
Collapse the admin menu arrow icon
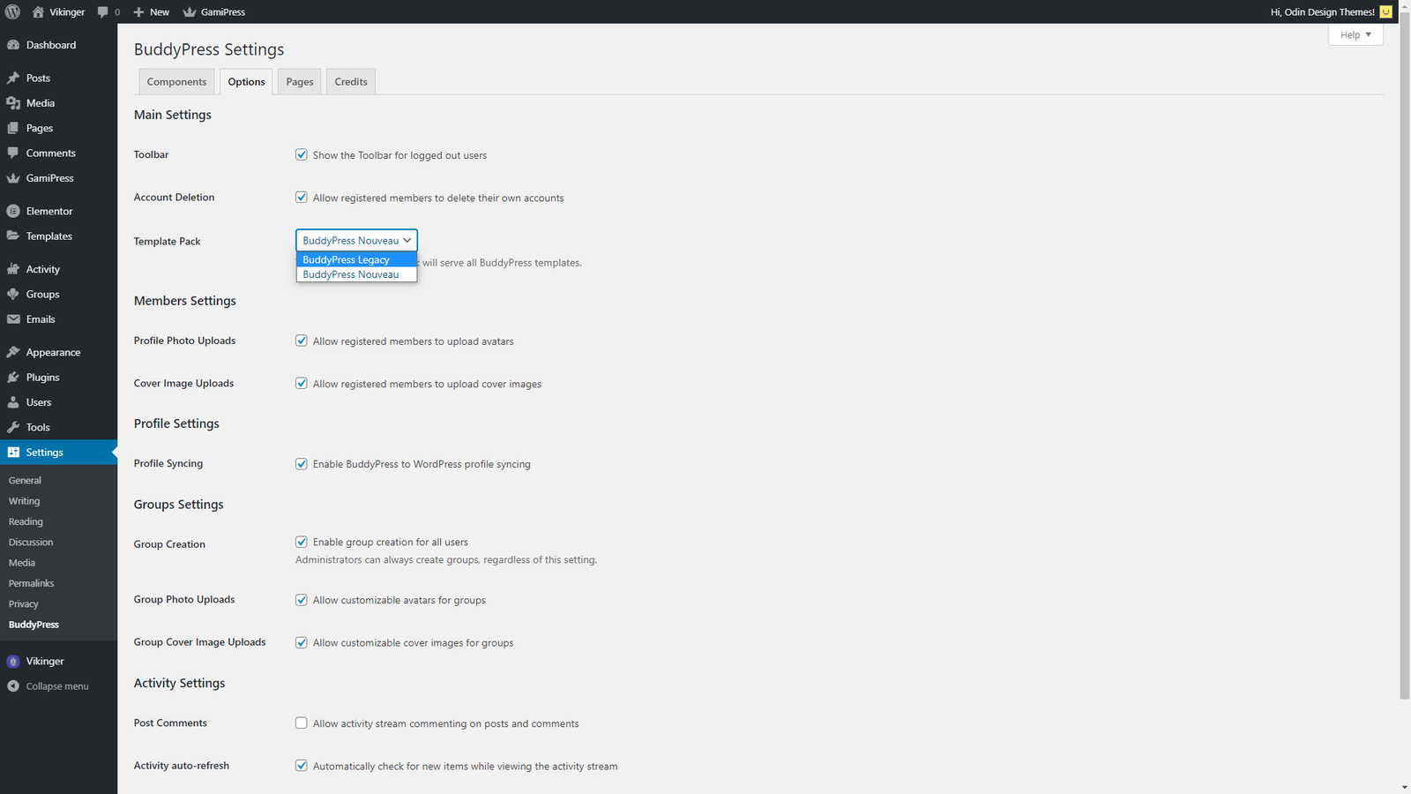(13, 686)
